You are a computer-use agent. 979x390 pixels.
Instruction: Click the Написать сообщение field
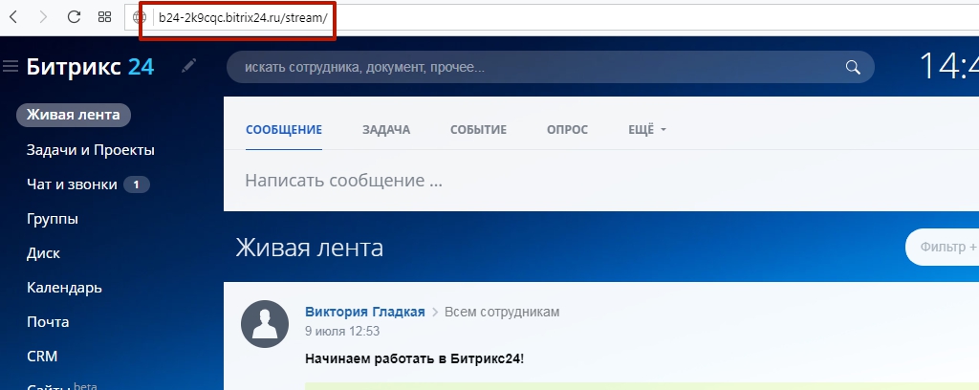click(x=601, y=181)
